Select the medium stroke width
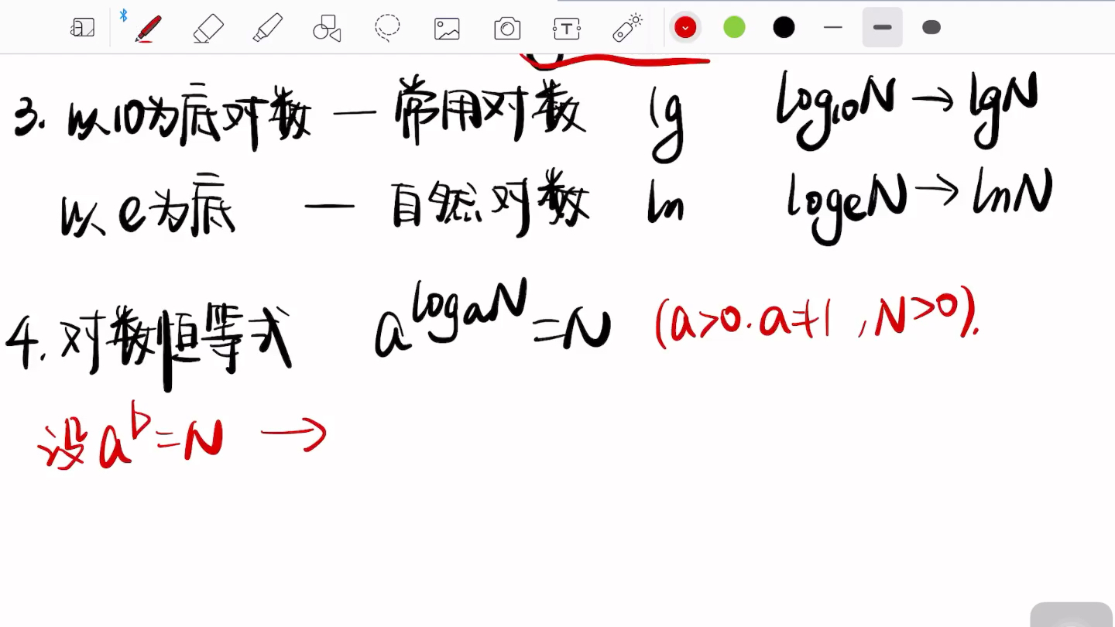This screenshot has width=1115, height=627. (883, 28)
